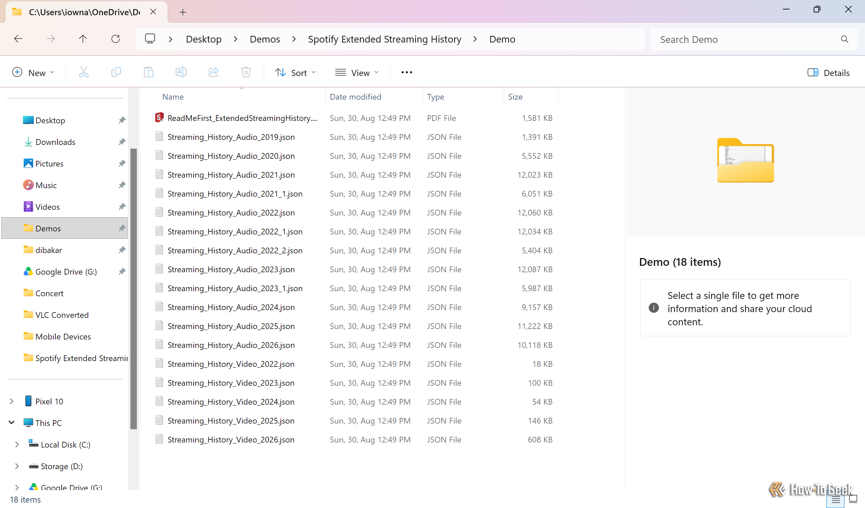Click the Delete trash icon
This screenshot has height=508, width=865.
[246, 72]
